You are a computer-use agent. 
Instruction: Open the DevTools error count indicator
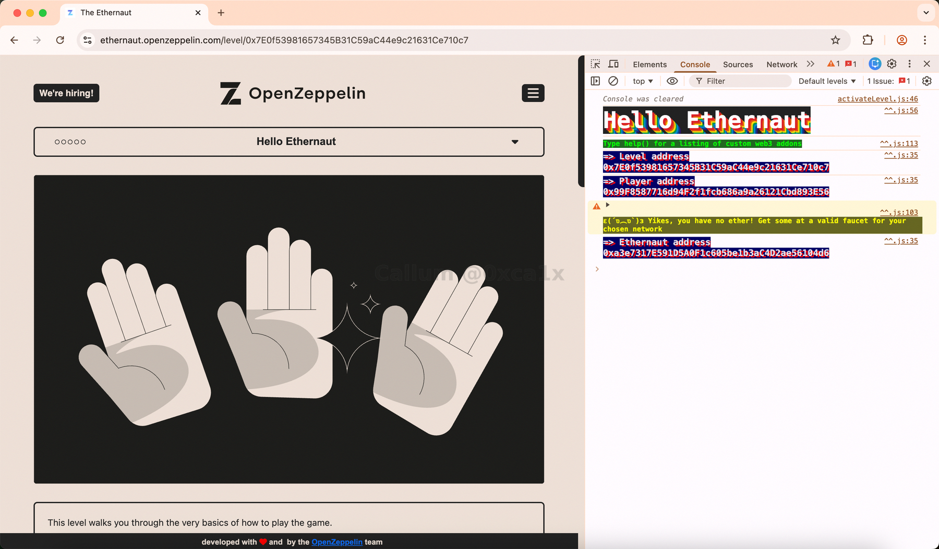851,64
